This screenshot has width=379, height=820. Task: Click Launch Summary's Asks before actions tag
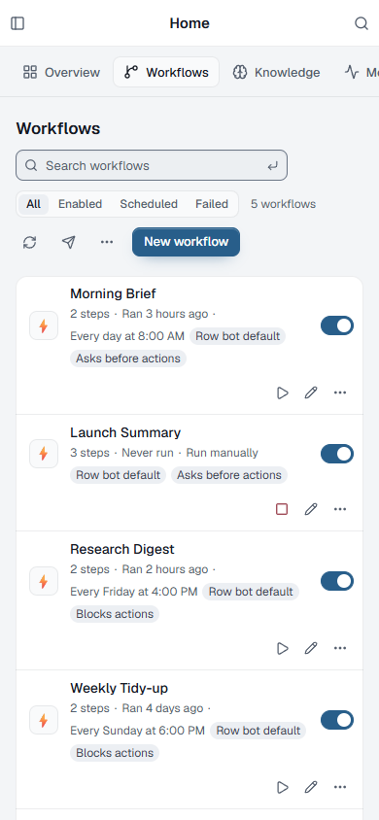click(229, 475)
